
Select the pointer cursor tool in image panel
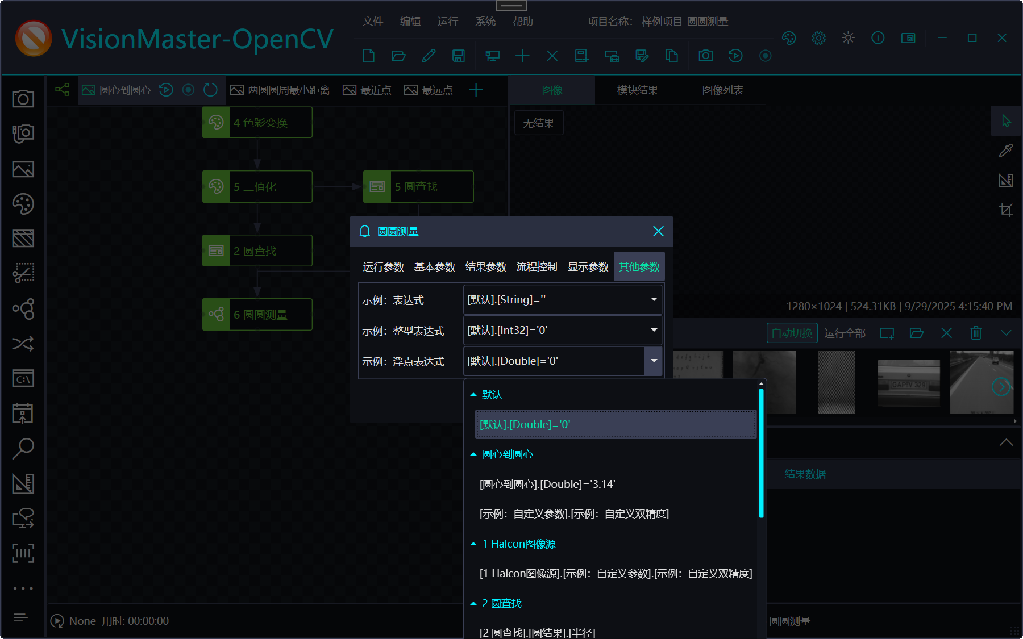[x=1006, y=121]
